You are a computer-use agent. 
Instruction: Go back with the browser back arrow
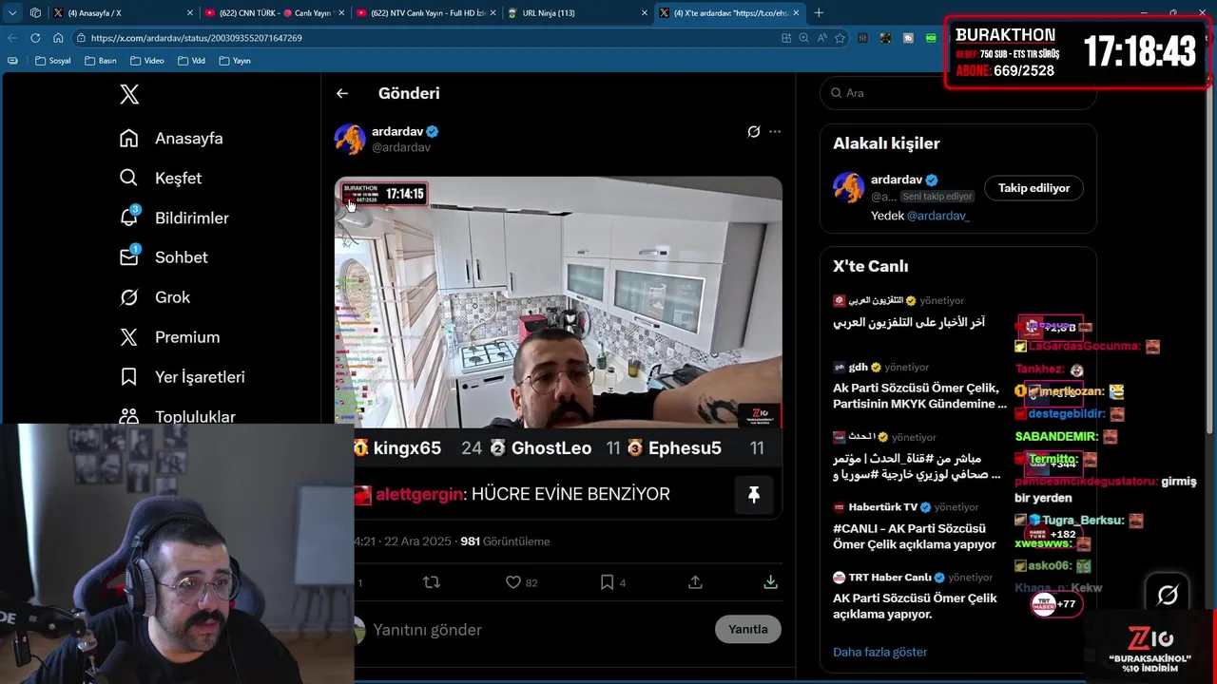pyautogui.click(x=12, y=38)
